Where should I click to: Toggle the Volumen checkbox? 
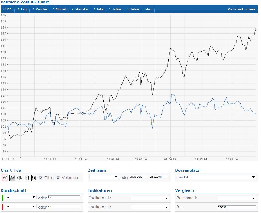(58, 178)
